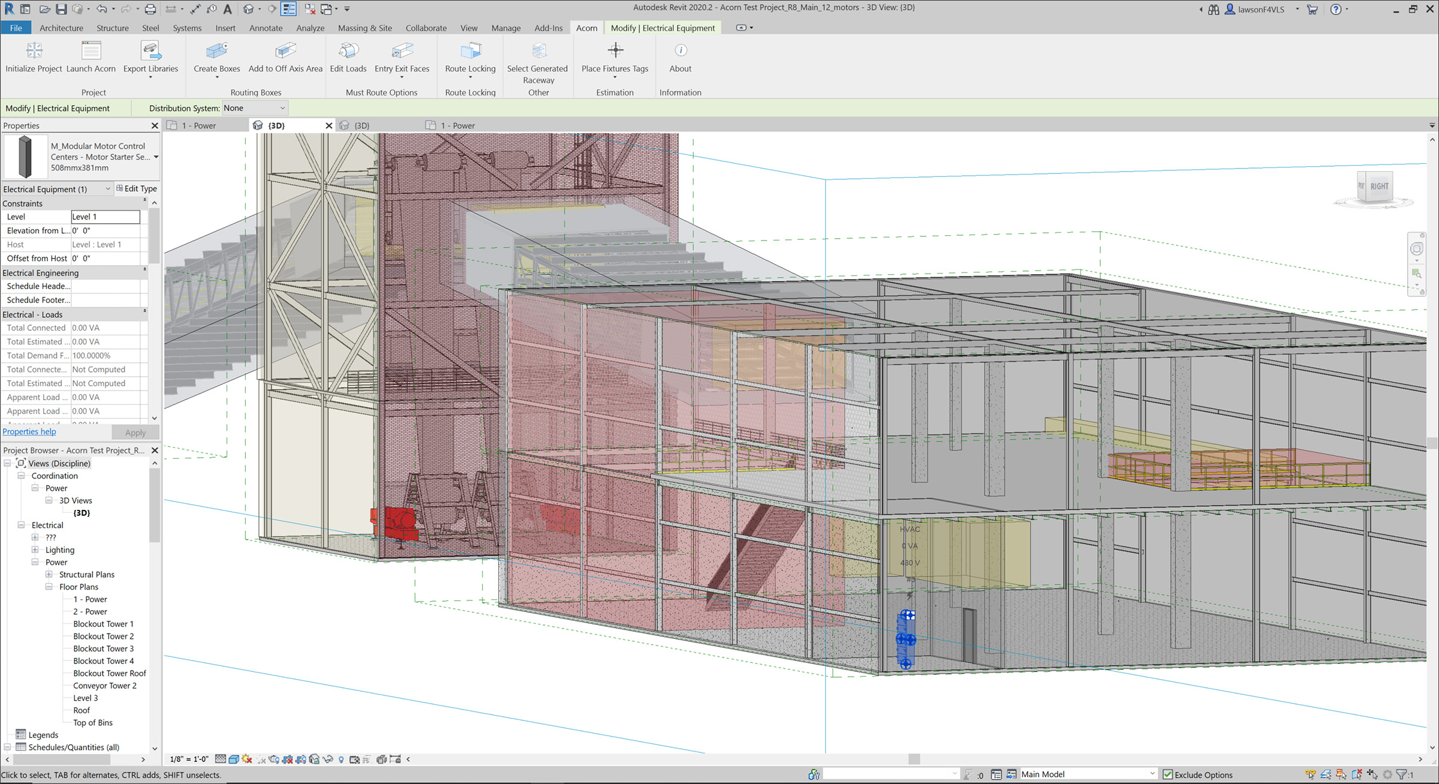
Task: Open the Electrical Equipment (1) filter dropdown
Action: pos(57,189)
